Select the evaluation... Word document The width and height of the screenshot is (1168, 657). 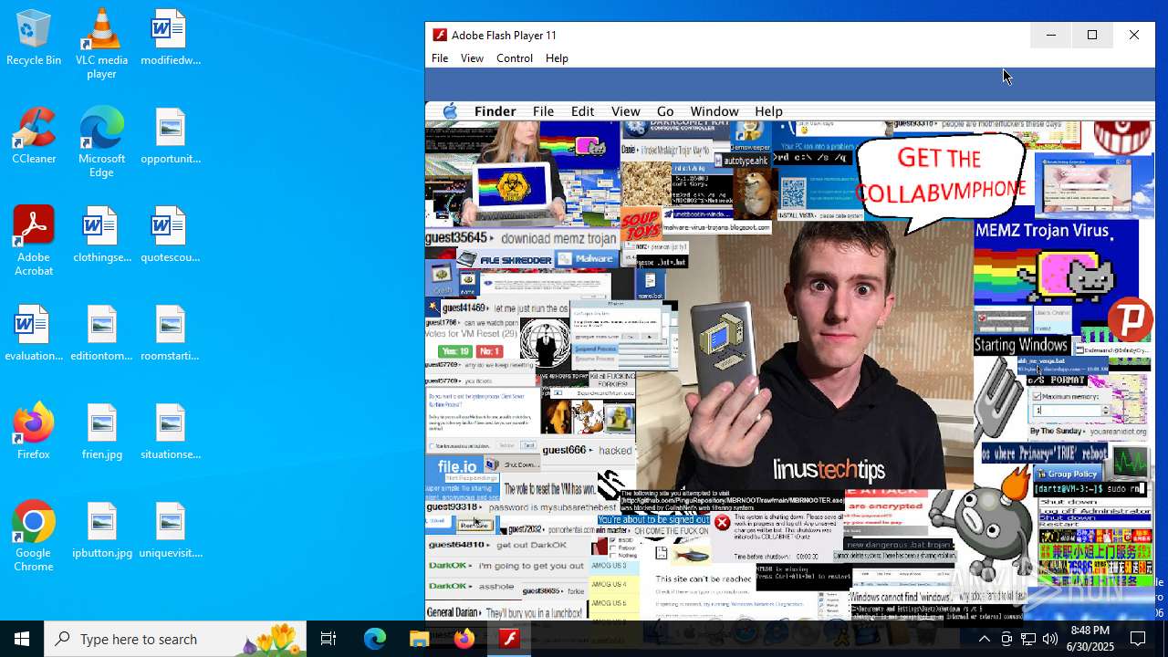click(x=34, y=334)
